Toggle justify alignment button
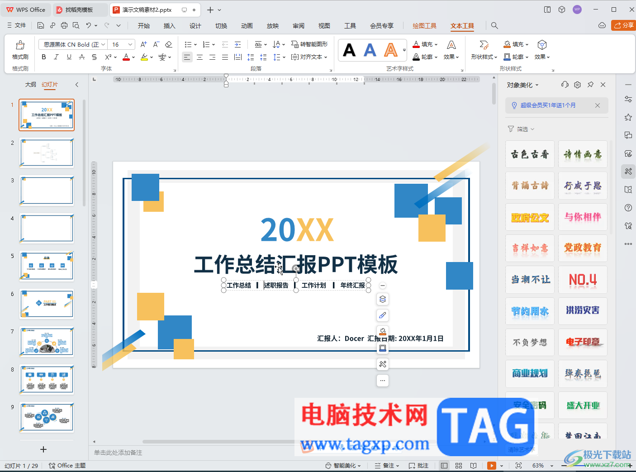This screenshot has width=636, height=472. click(225, 57)
